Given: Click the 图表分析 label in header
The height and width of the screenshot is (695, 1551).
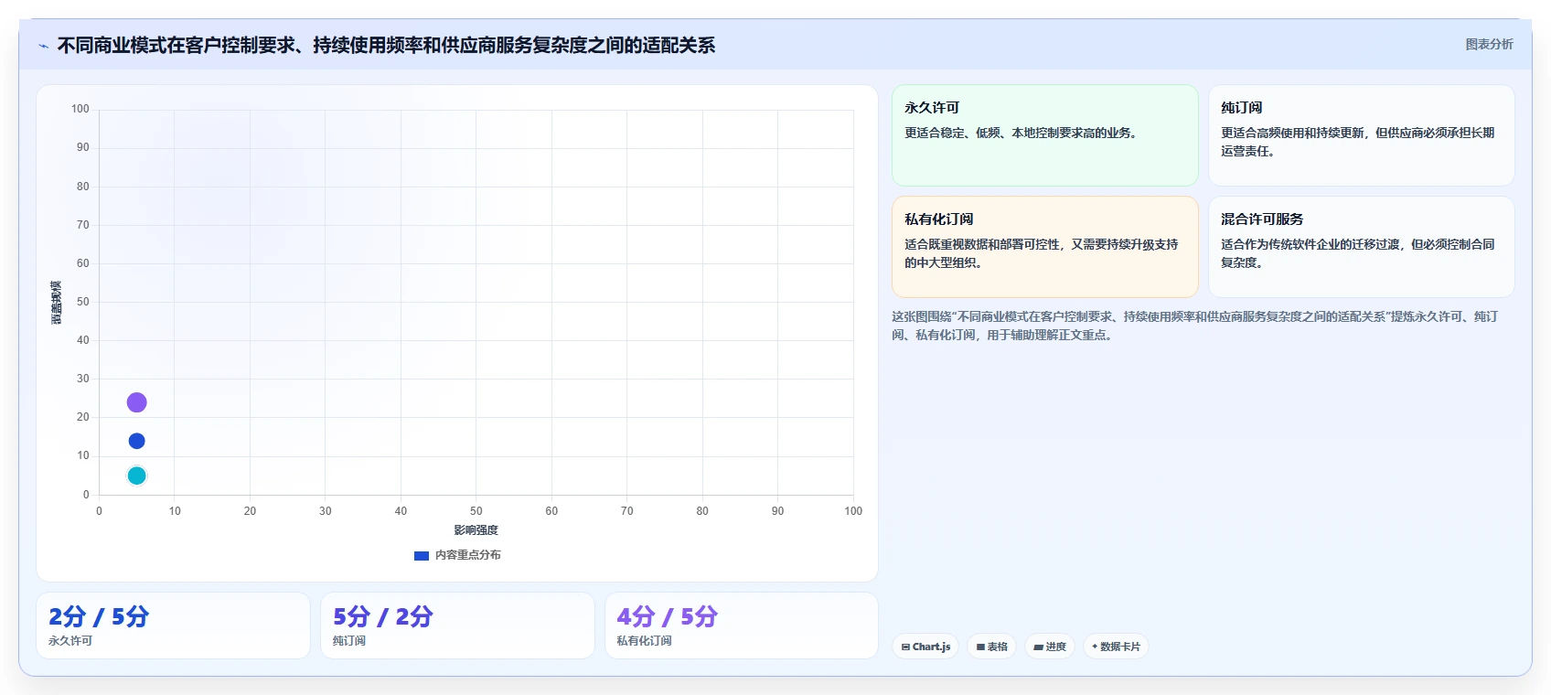Looking at the screenshot, I should [1489, 44].
